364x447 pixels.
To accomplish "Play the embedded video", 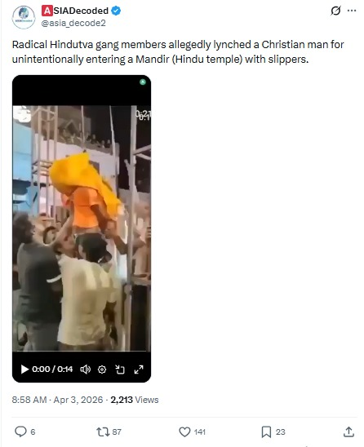I will (x=24, y=370).
